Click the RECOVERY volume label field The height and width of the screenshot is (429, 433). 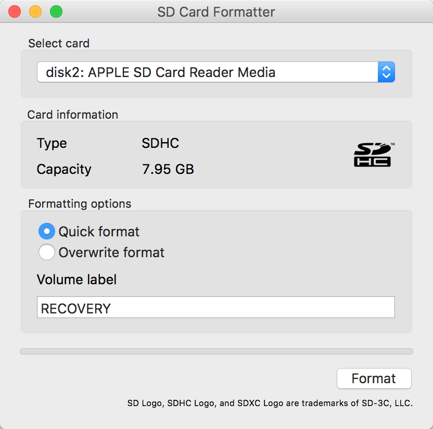tap(215, 308)
